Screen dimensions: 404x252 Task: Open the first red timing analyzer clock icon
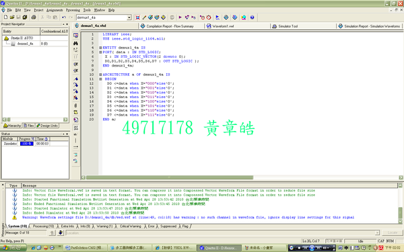tap(203, 17)
